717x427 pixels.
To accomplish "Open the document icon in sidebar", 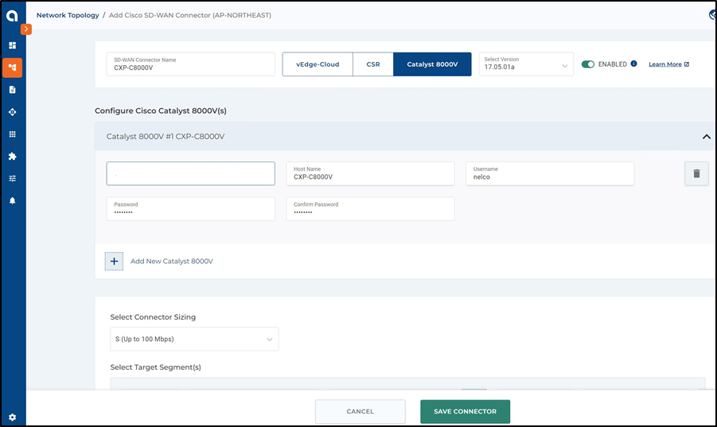I will 13,90.
